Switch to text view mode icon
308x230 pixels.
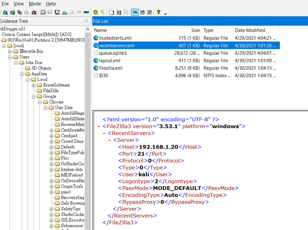(x=142, y=12)
